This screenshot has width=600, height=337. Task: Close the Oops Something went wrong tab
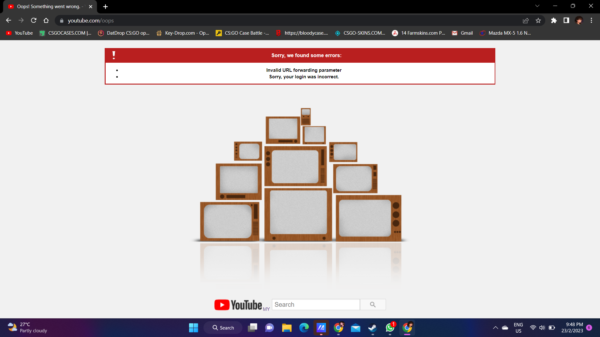91,7
